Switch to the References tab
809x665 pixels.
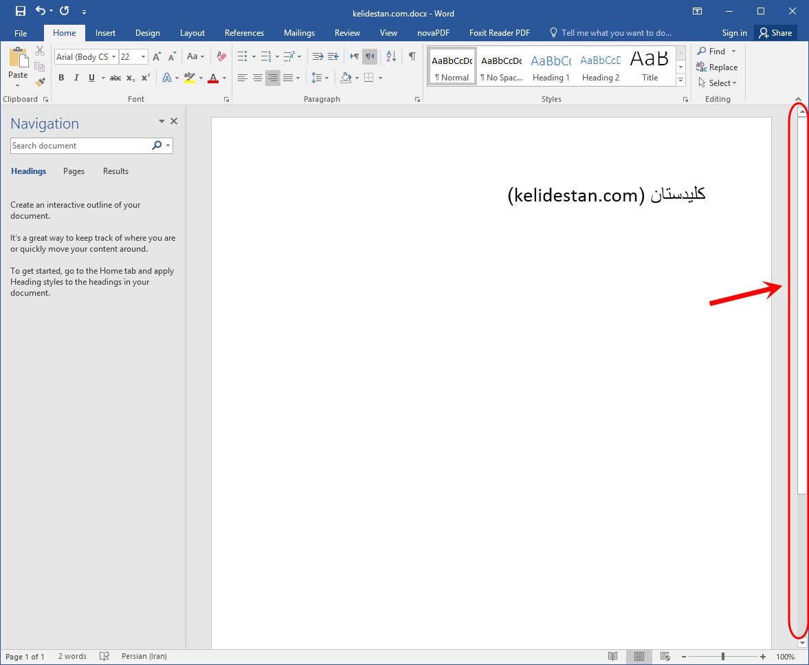pyautogui.click(x=244, y=33)
